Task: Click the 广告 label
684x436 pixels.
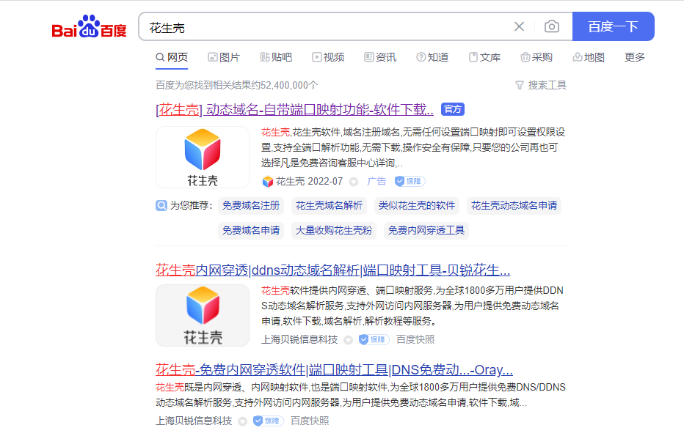Action: (376, 181)
